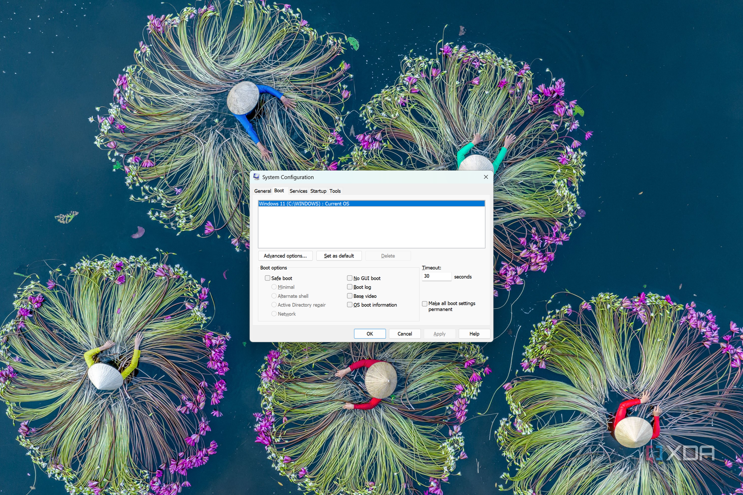Screen dimensions: 743x495
Task: Enable the Boot log checkbox
Action: click(x=349, y=287)
